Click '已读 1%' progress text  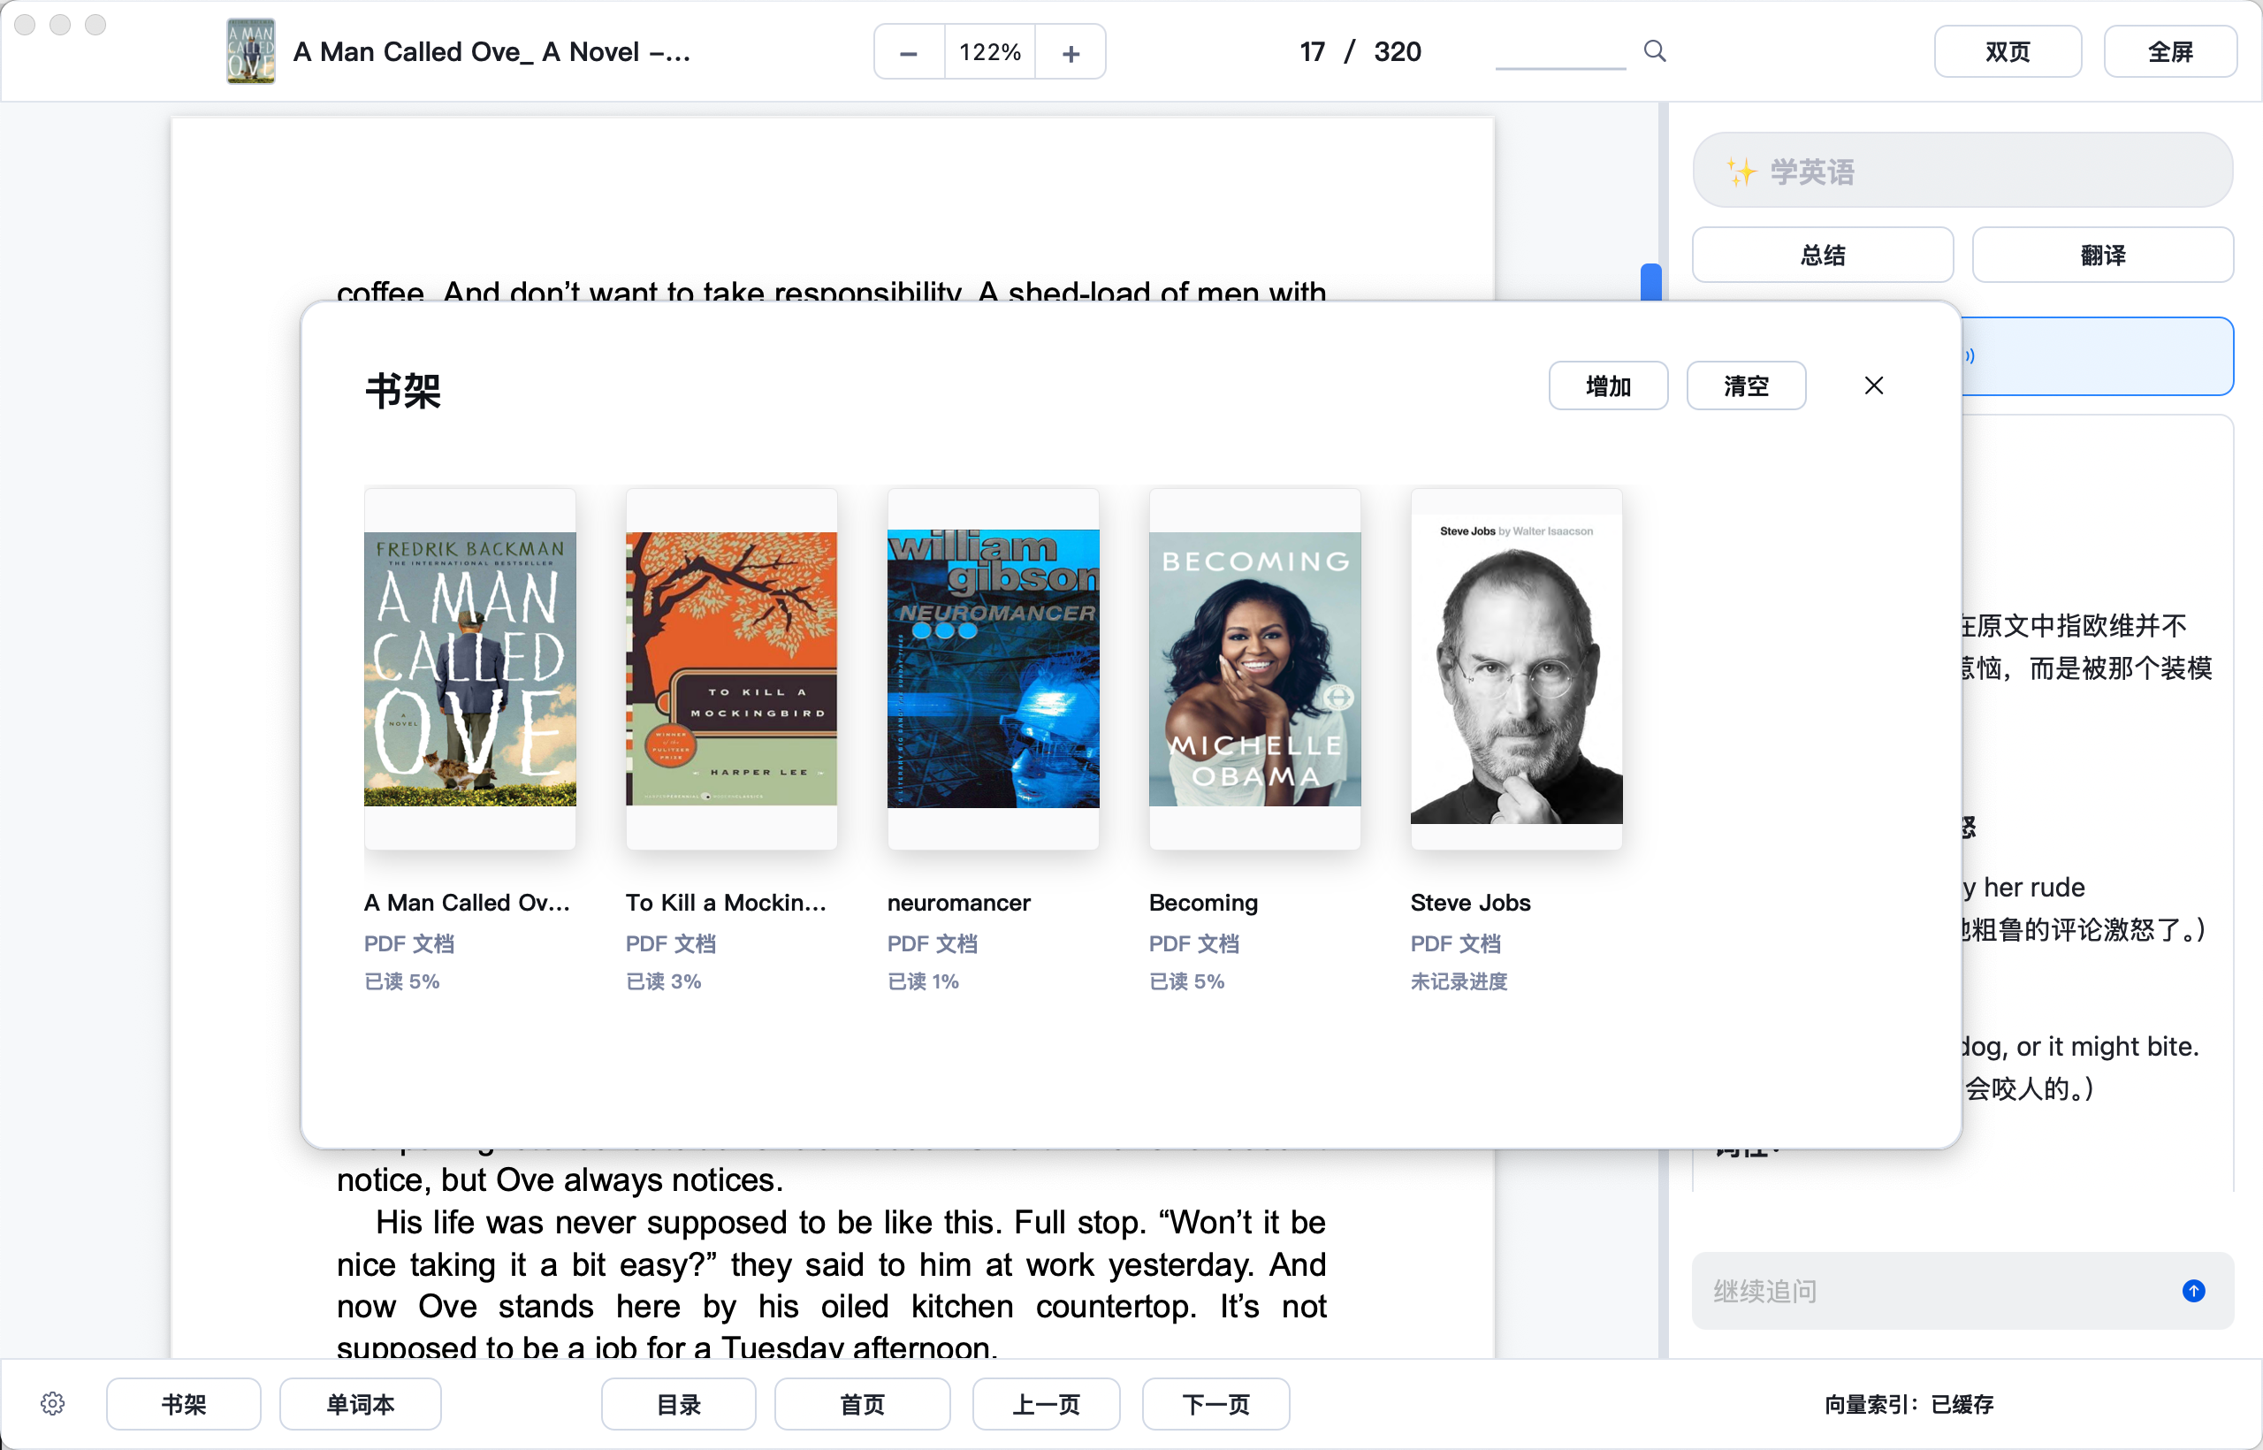click(924, 981)
